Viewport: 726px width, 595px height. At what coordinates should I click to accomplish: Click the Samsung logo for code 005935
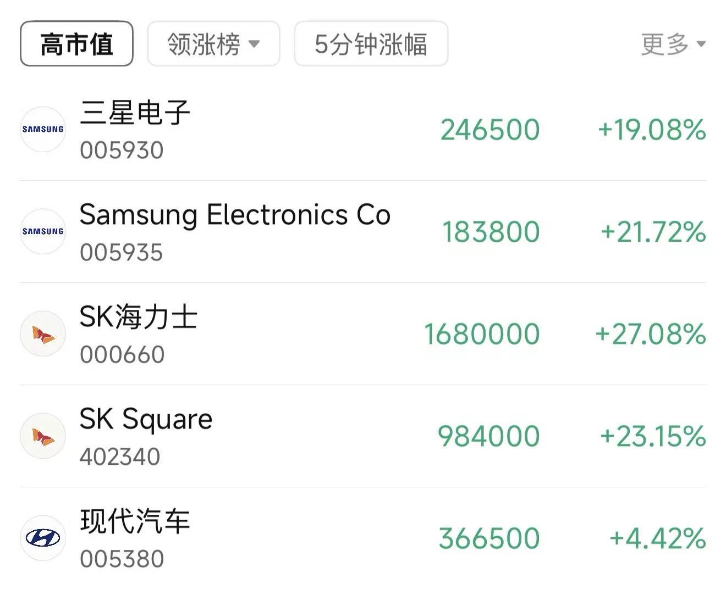tap(43, 231)
